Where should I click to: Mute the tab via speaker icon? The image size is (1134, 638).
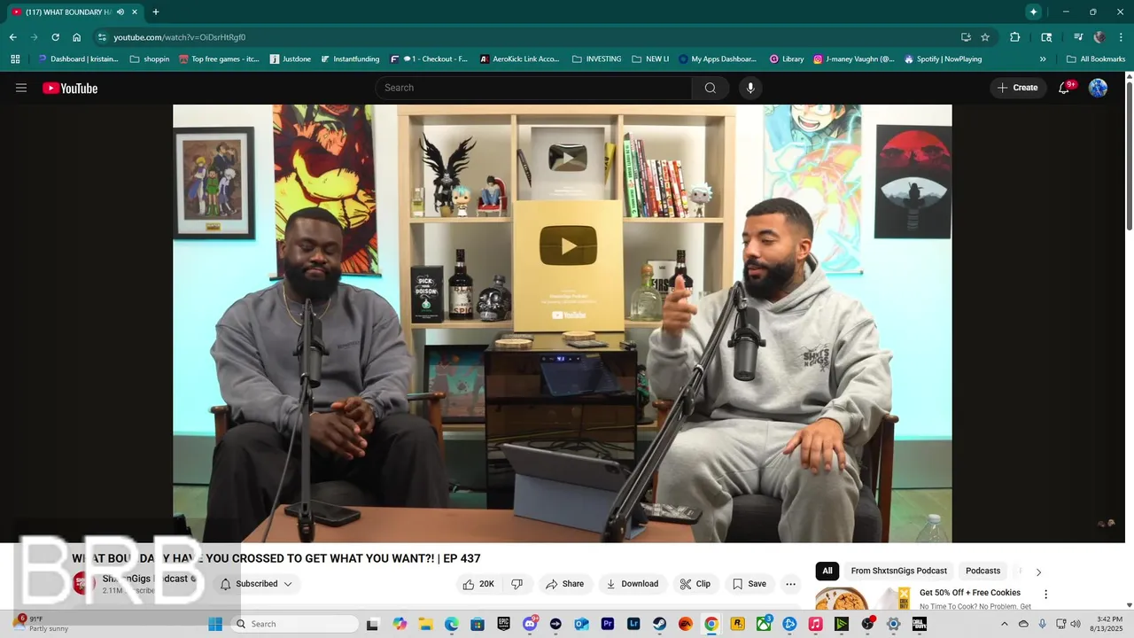(x=120, y=12)
